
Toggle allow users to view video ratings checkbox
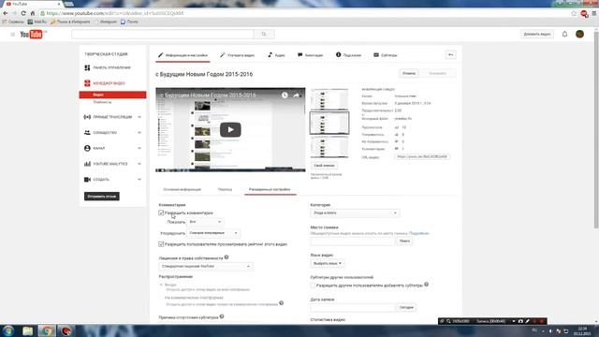tap(161, 243)
